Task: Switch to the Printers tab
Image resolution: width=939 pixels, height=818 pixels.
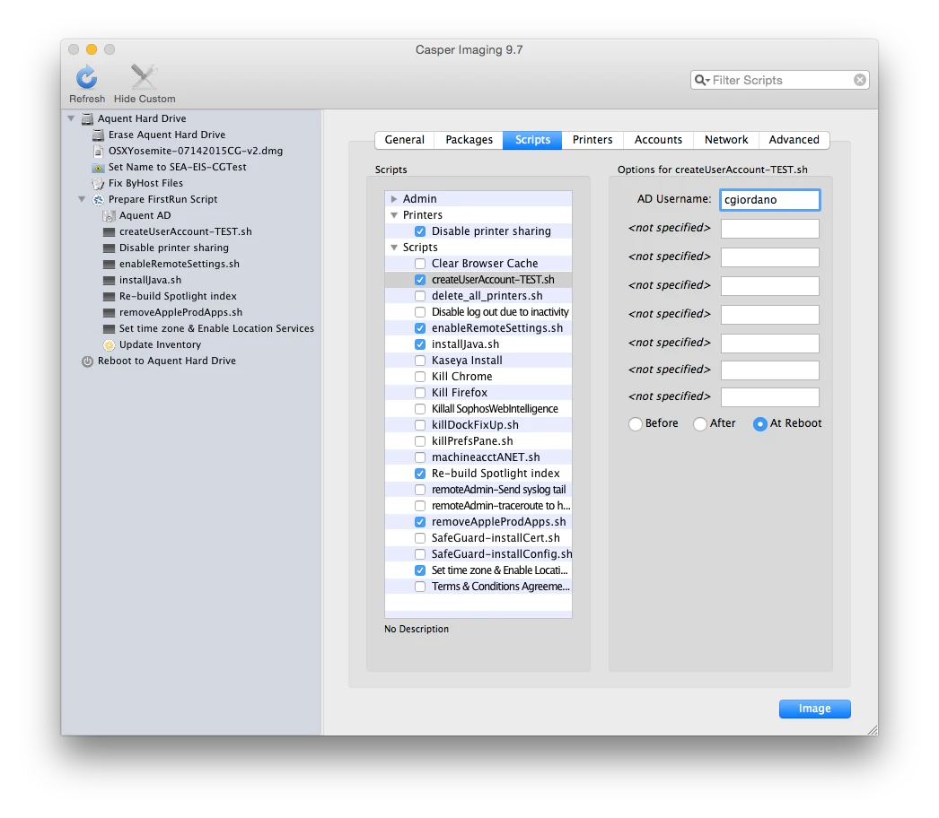Action: point(592,140)
